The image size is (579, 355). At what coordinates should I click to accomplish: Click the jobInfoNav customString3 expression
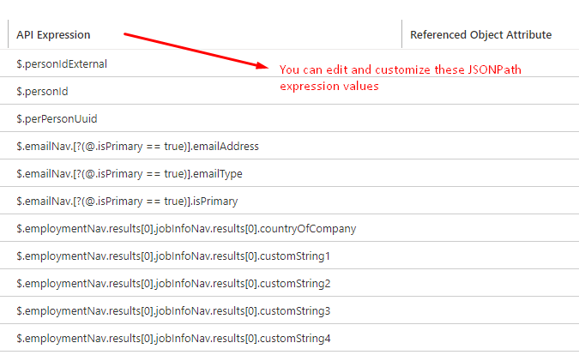[173, 310]
